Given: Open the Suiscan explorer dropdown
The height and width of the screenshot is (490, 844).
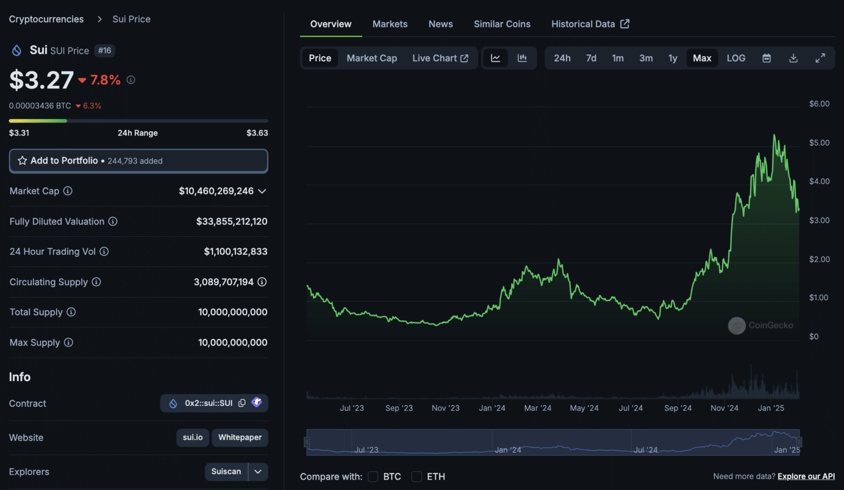Looking at the screenshot, I should (x=257, y=471).
